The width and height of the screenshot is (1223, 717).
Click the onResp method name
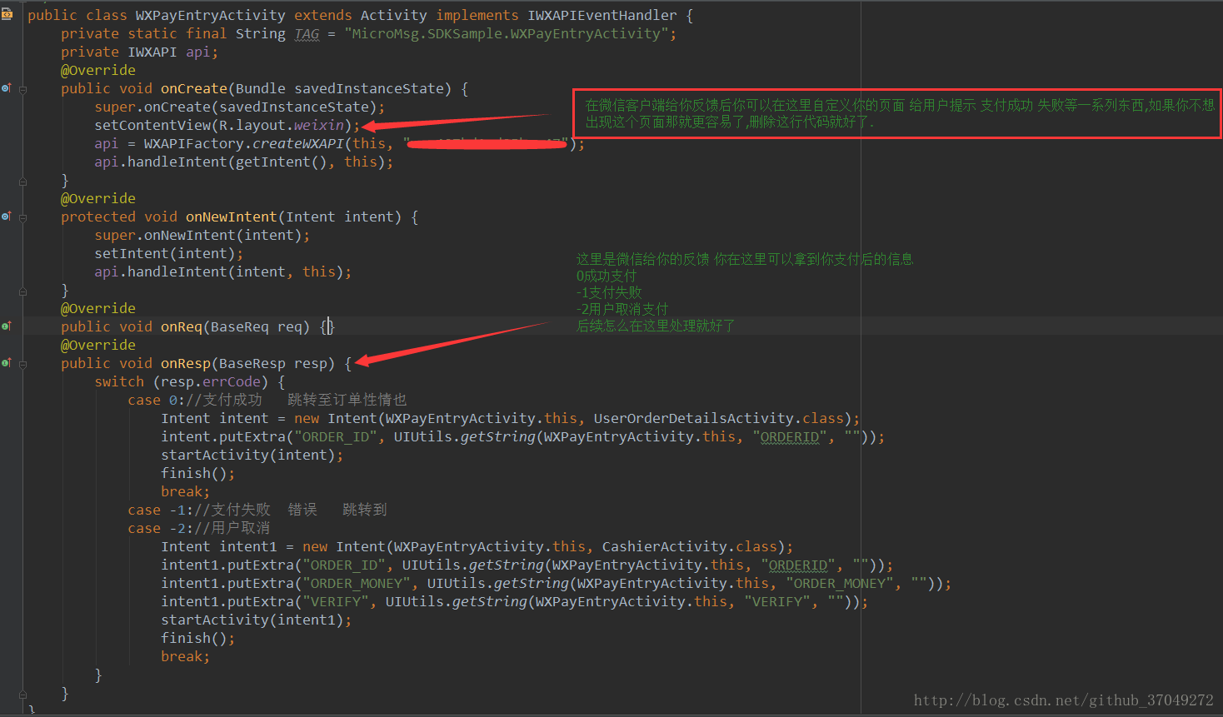coord(185,363)
